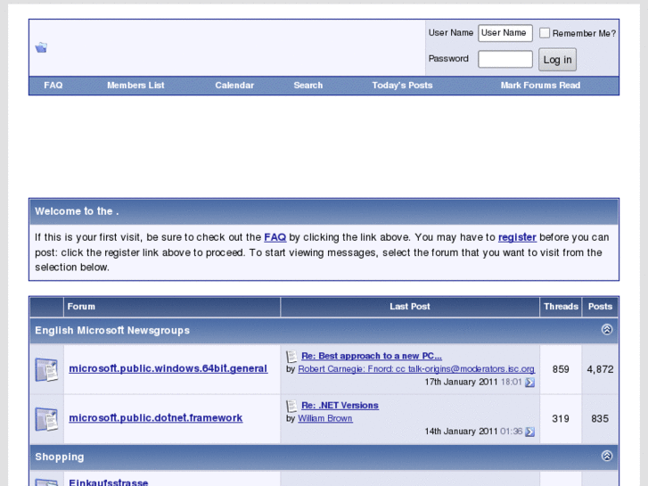The height and width of the screenshot is (486, 648).
Task: Click post icon beside 'Re: Best approach to a new PC...'
Action: click(x=291, y=356)
